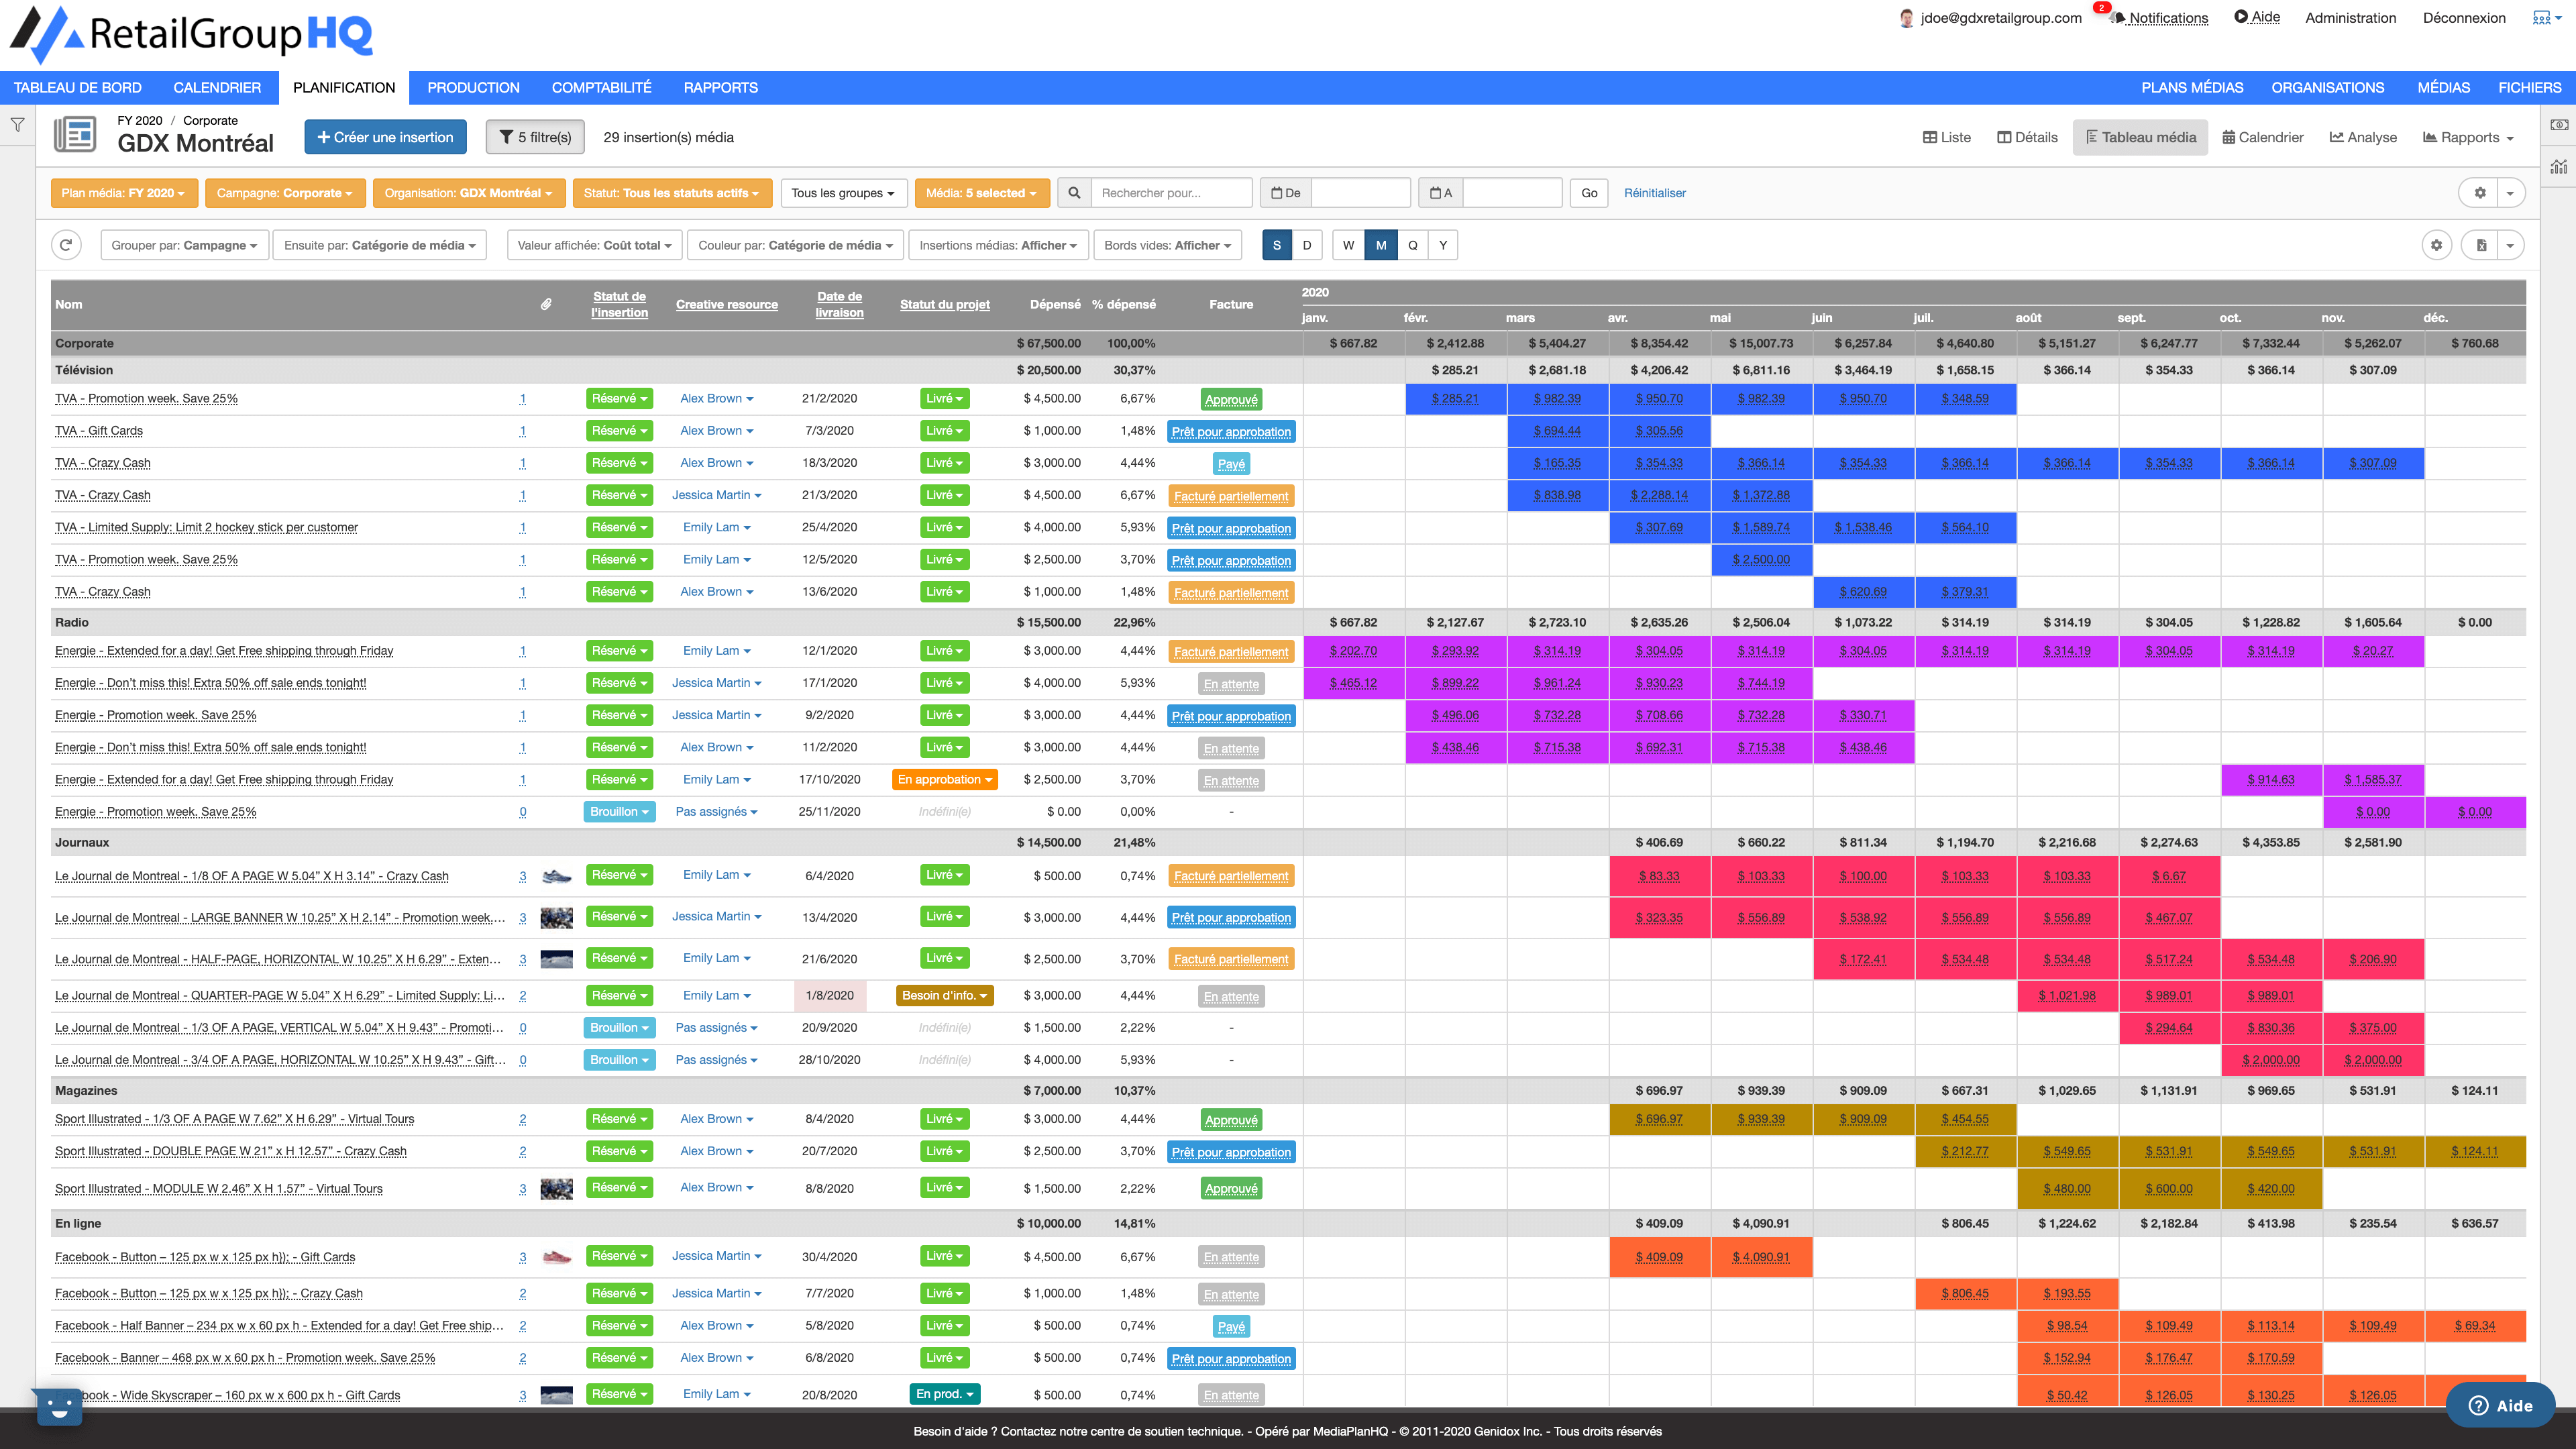This screenshot has width=2576, height=1449.
Task: Switch to Calendrier view
Action: pyautogui.click(x=2262, y=137)
